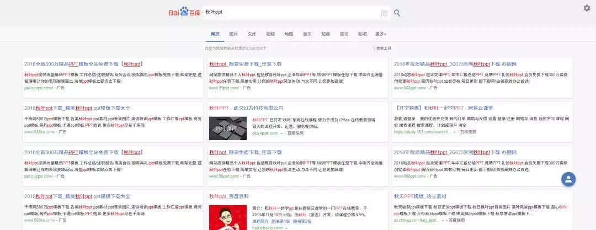The width and height of the screenshot is (596, 230).
Task: Open result 秋叶PPT - 武汉幻方科技有限公司
Action: coord(246,108)
